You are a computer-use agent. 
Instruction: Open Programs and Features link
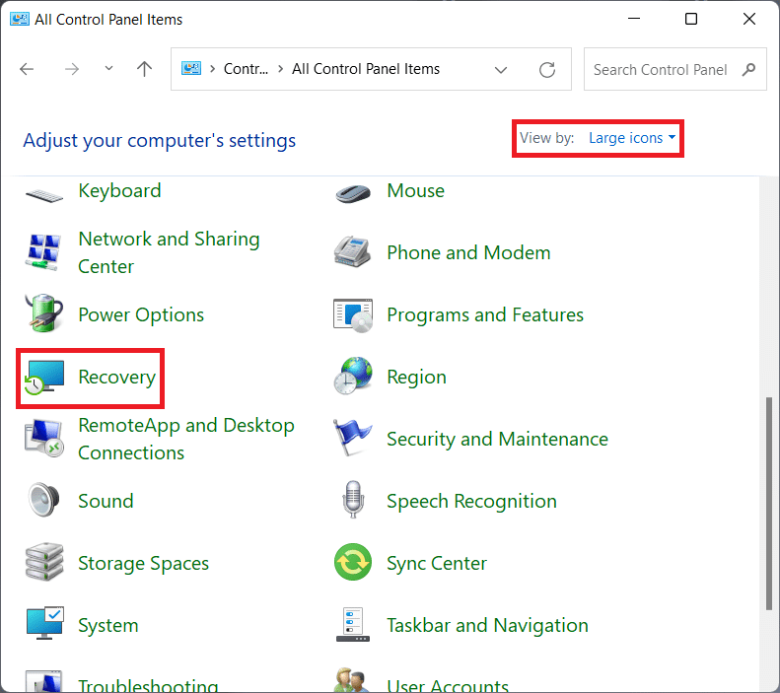coord(485,315)
